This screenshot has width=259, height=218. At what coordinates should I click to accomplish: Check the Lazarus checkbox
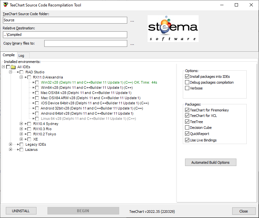[21, 150]
